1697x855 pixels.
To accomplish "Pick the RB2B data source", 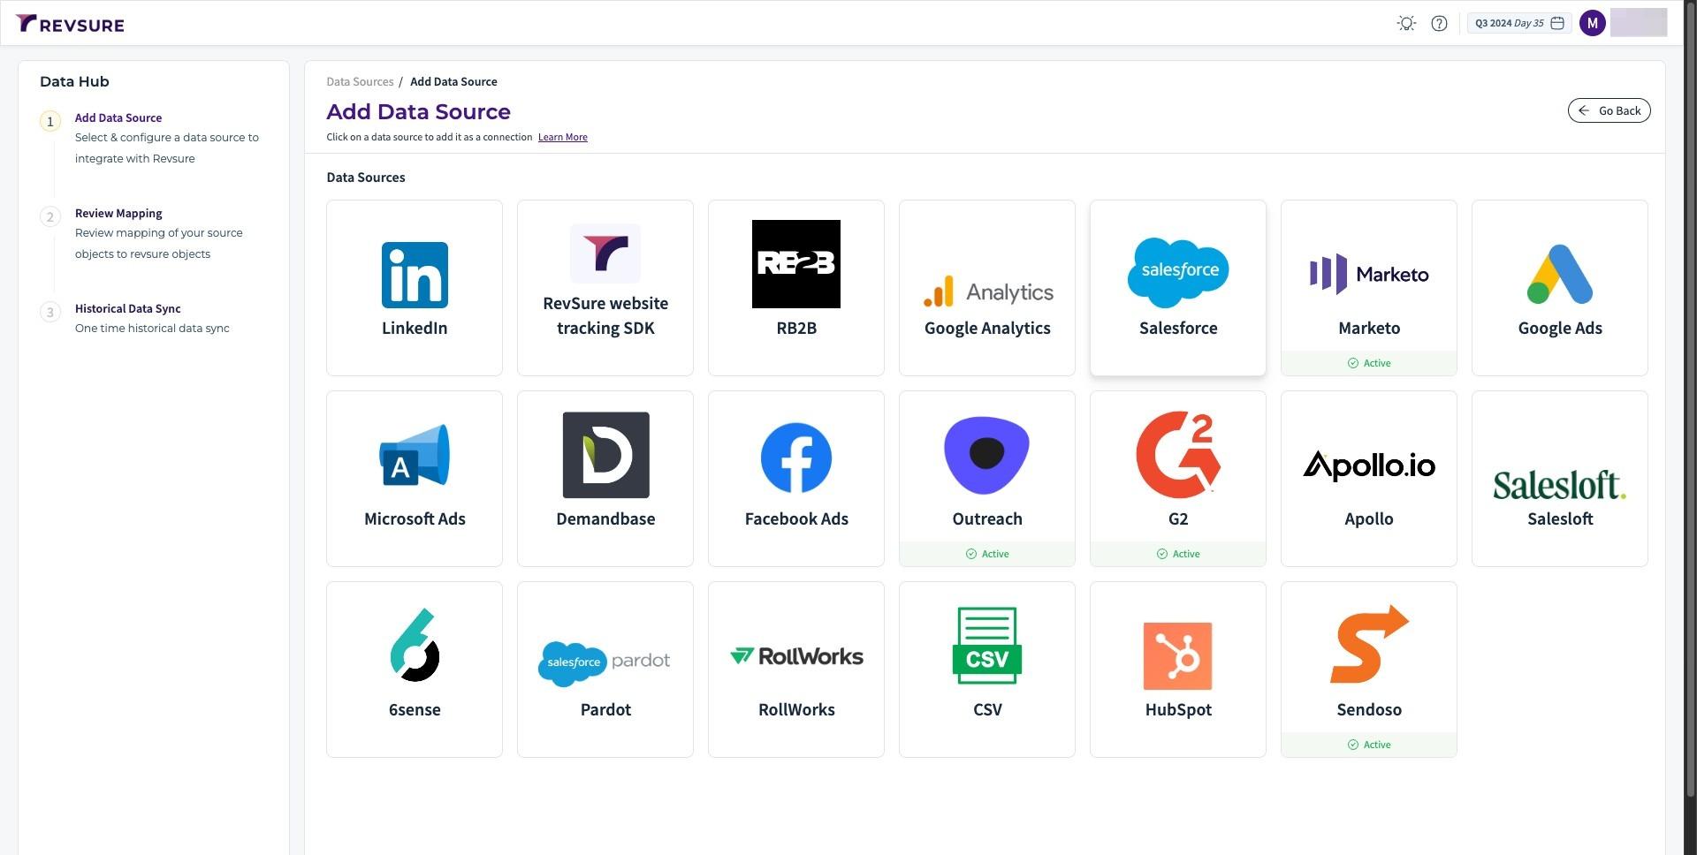I will click(796, 288).
